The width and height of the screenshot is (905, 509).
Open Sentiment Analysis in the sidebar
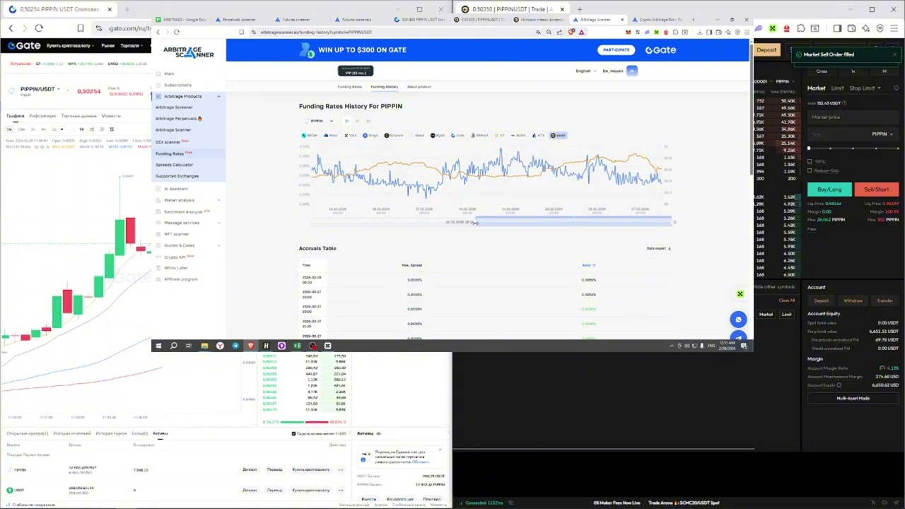[183, 211]
